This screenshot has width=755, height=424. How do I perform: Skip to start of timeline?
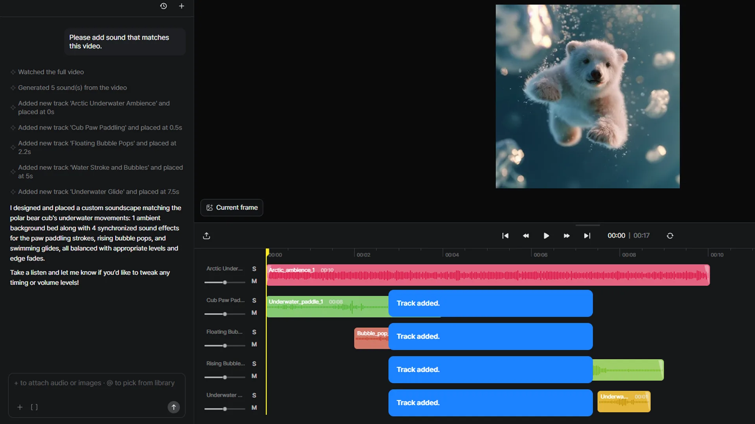coord(505,236)
